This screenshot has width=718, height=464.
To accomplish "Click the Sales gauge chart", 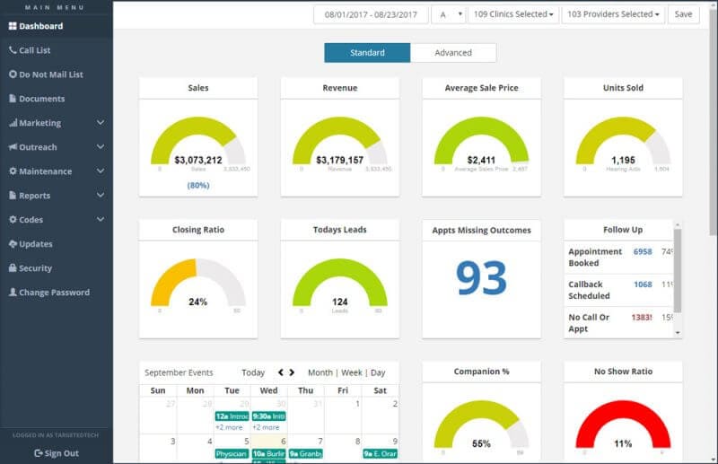I will coord(198,141).
